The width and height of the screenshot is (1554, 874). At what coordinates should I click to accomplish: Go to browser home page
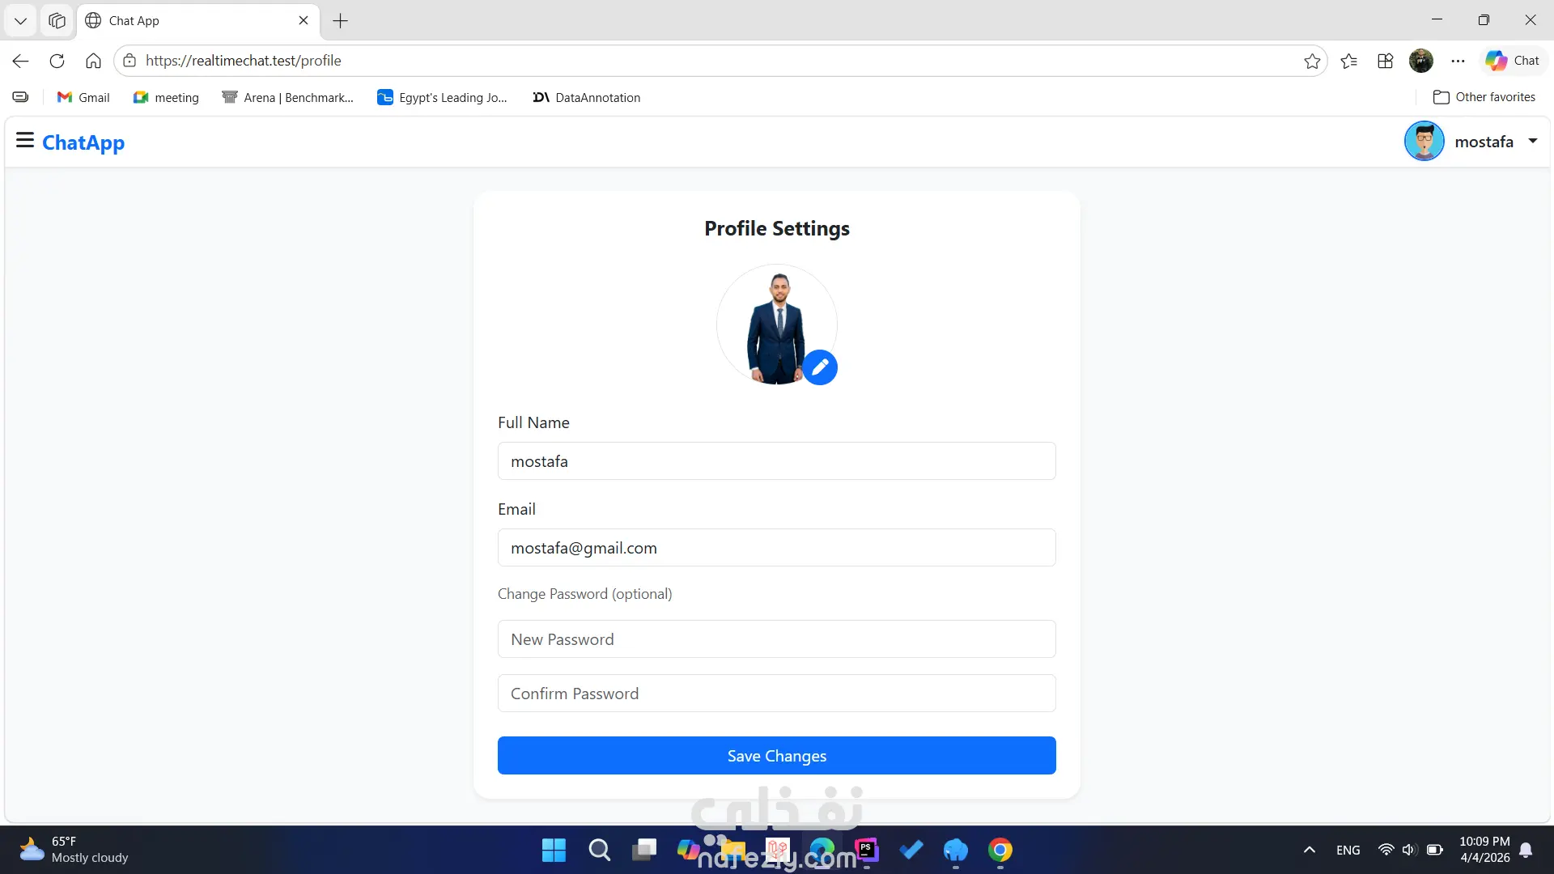93,61
